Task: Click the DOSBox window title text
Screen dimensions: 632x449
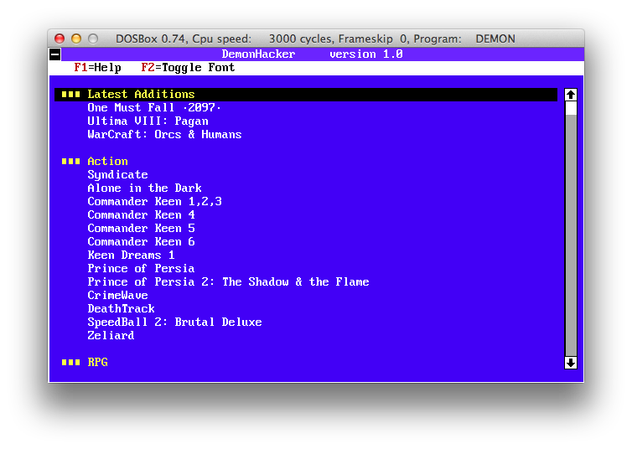Action: [315, 39]
